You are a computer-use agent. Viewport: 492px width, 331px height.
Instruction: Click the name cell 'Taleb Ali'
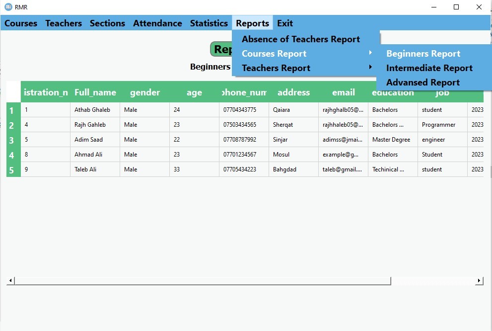coord(95,169)
